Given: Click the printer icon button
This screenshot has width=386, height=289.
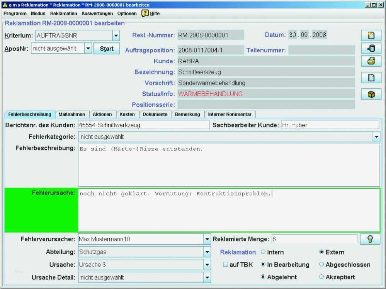Looking at the screenshot, I should [x=371, y=61].
